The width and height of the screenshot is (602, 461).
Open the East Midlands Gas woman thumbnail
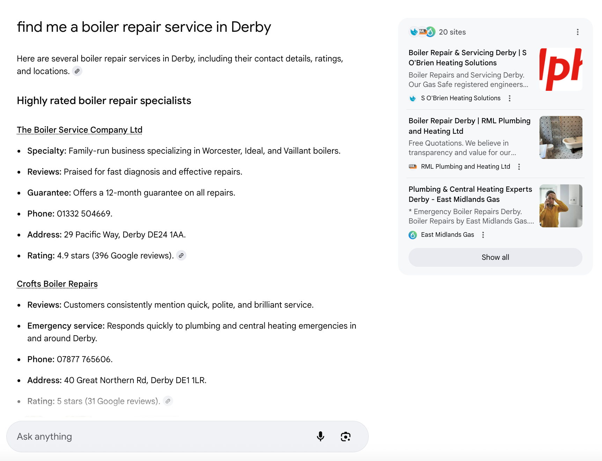(x=561, y=206)
